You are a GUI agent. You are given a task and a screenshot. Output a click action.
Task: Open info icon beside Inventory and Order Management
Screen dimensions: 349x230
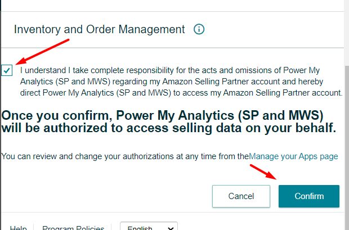tap(199, 29)
